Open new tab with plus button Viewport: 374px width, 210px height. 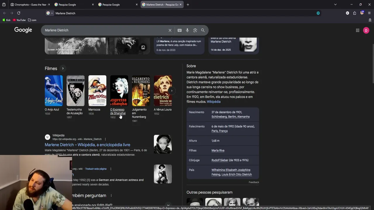(188, 5)
